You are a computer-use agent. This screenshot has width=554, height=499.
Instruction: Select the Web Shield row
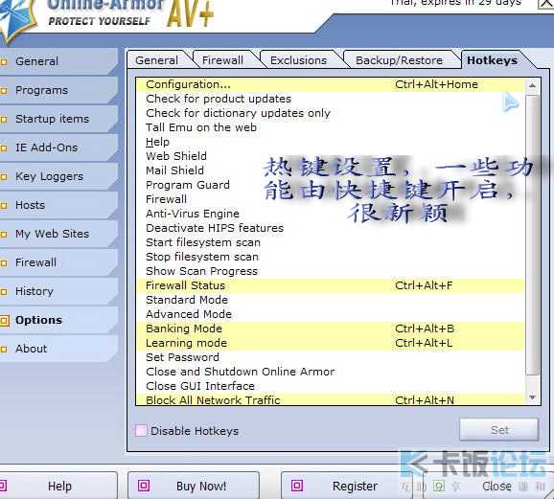pos(331,156)
